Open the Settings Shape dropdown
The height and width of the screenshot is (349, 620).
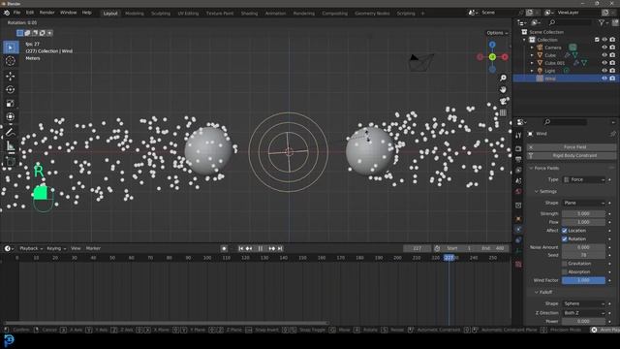583,203
